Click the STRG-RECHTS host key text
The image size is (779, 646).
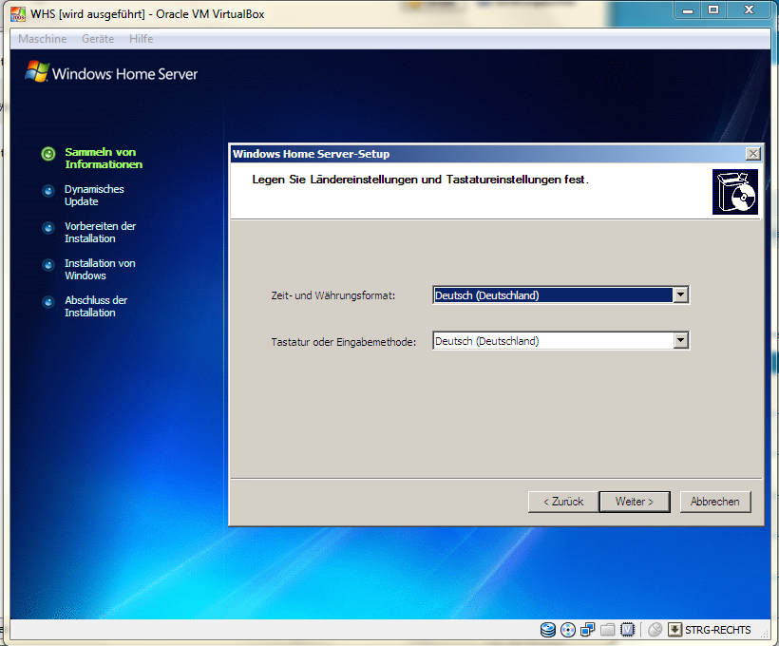point(718,630)
